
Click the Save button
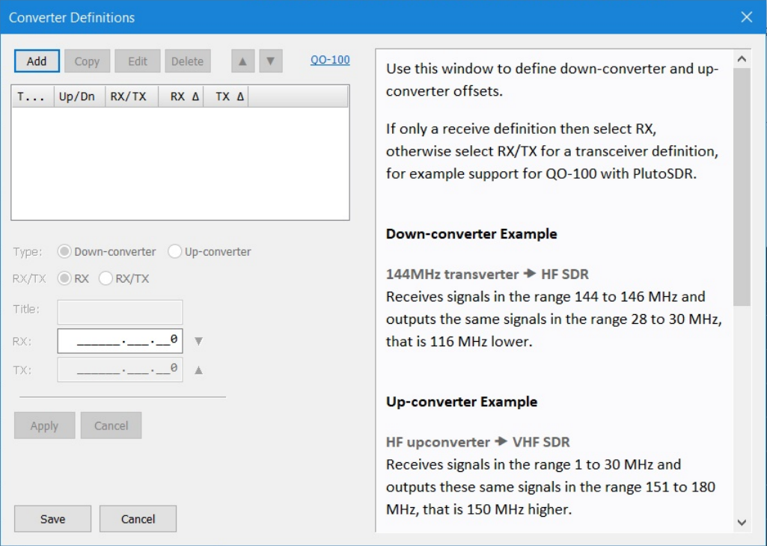(x=52, y=519)
